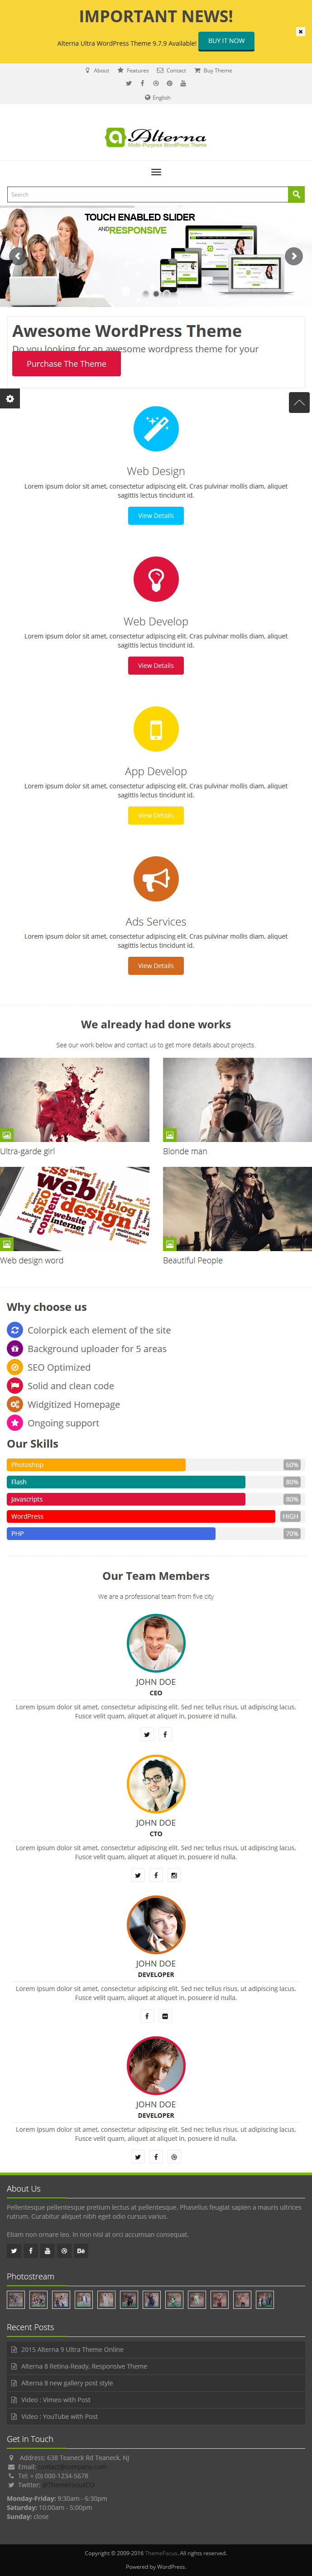Click the scroll-to-top arrow button

299,402
